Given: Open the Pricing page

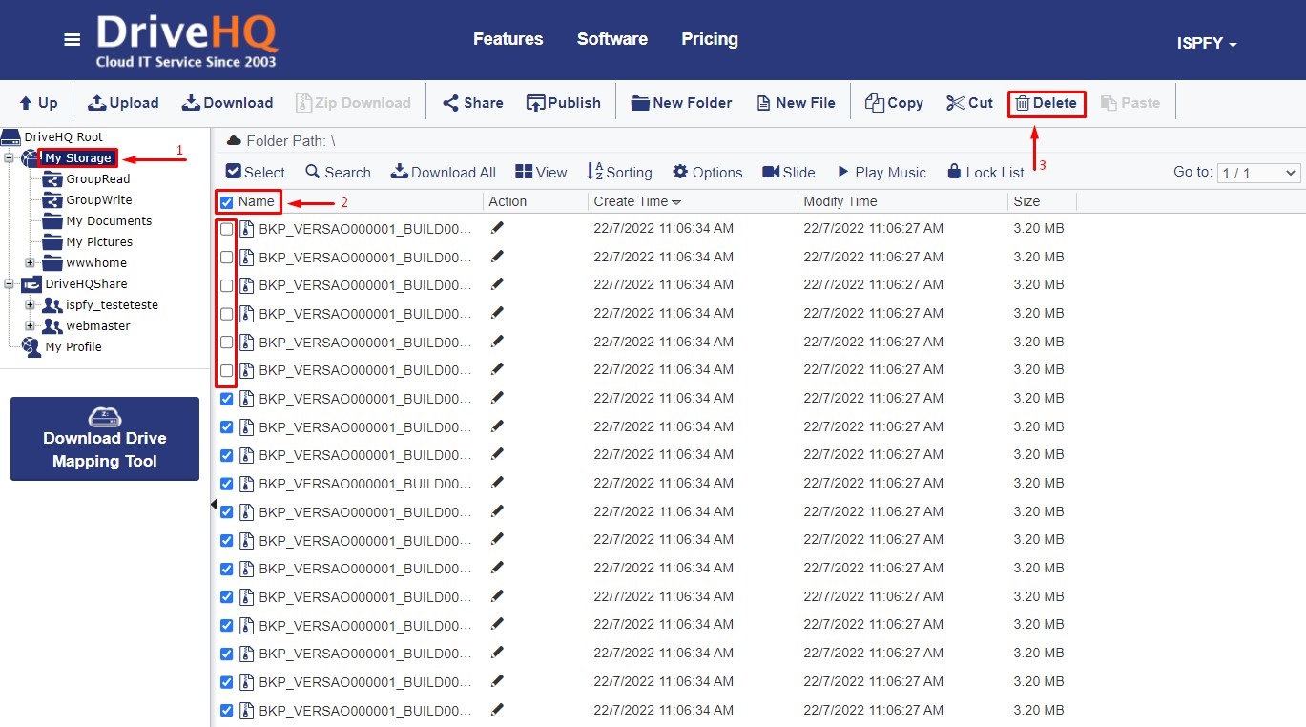Looking at the screenshot, I should [x=710, y=39].
